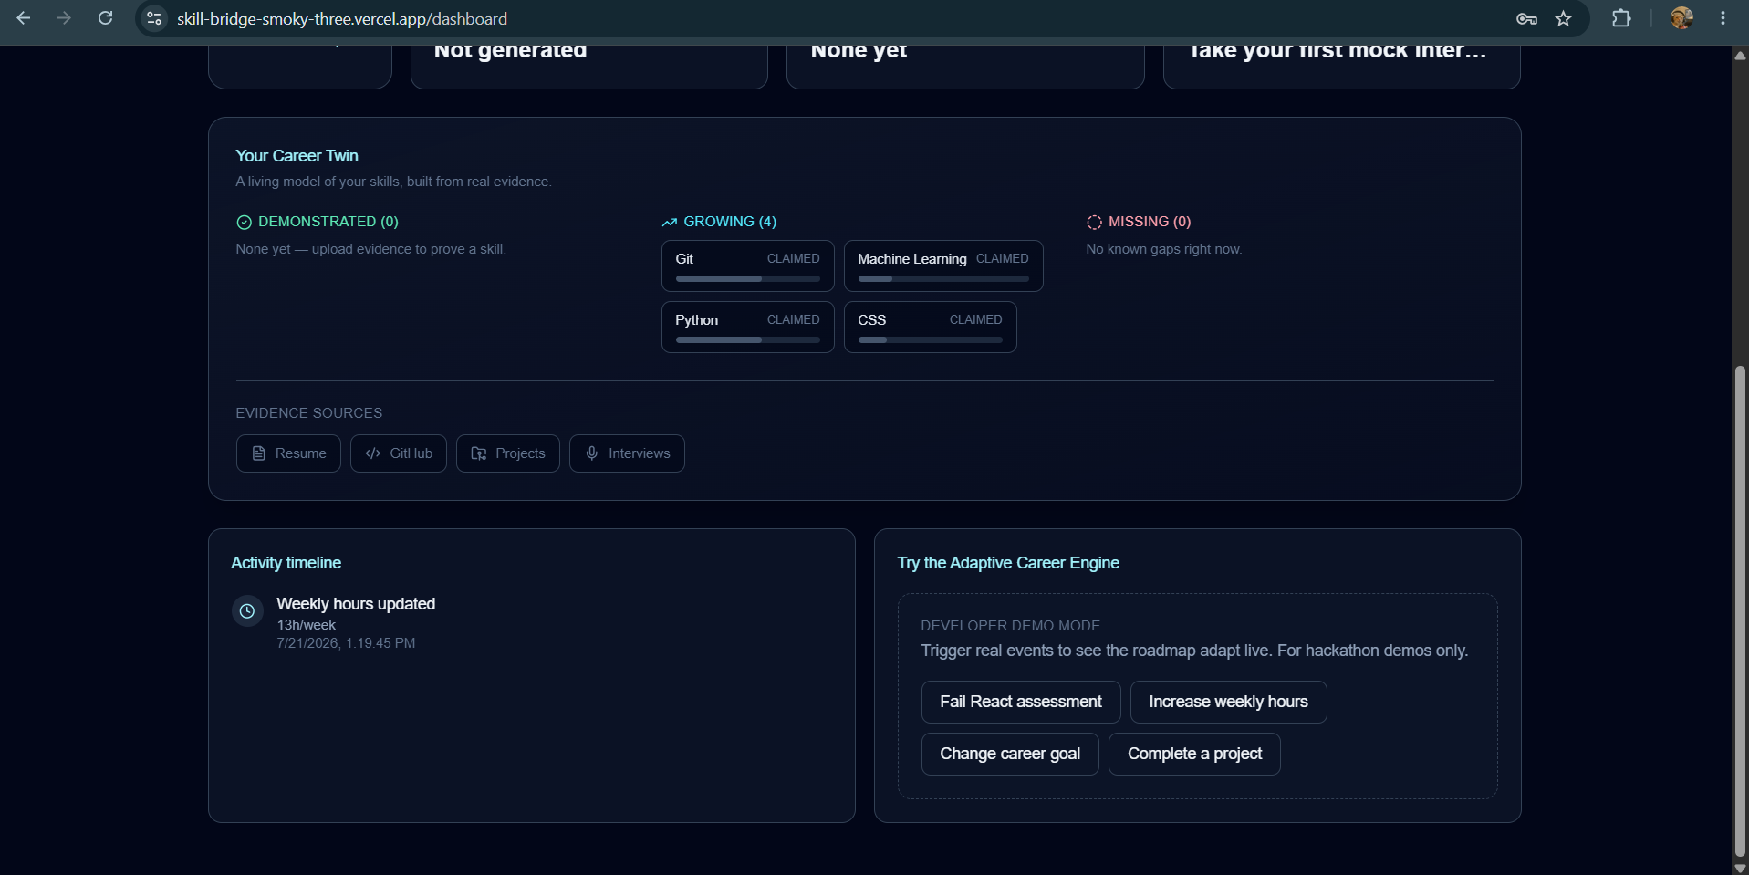
Task: Select the Interviews evidence source
Action: 627,453
